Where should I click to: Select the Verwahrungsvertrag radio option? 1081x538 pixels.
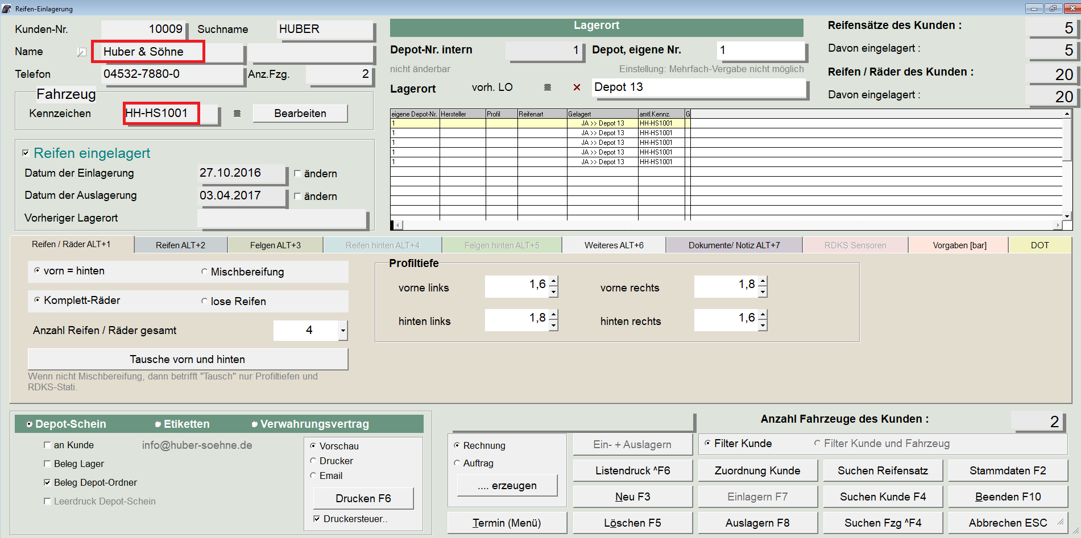[255, 424]
